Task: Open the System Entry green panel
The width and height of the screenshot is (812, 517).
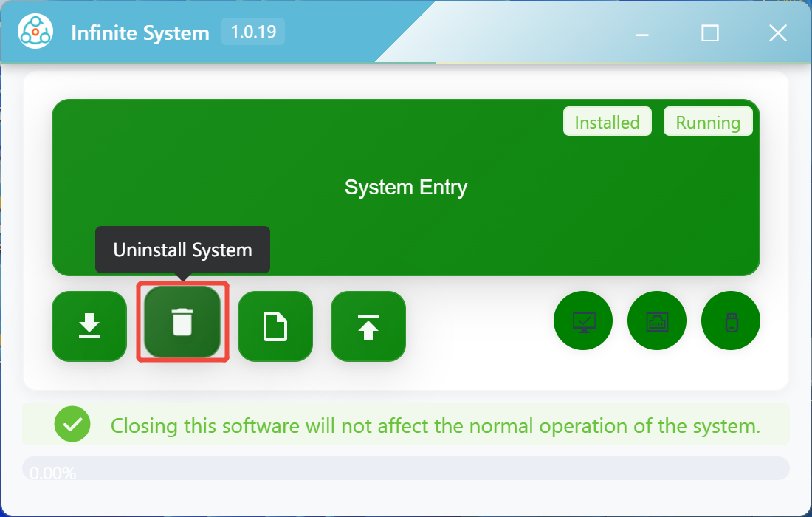Action: click(x=405, y=188)
